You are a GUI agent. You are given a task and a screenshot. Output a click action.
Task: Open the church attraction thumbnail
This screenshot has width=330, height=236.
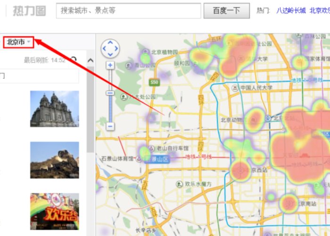(55, 109)
